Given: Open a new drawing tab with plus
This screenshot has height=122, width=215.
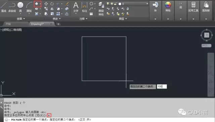Looking at the screenshot, I should click(x=58, y=24).
